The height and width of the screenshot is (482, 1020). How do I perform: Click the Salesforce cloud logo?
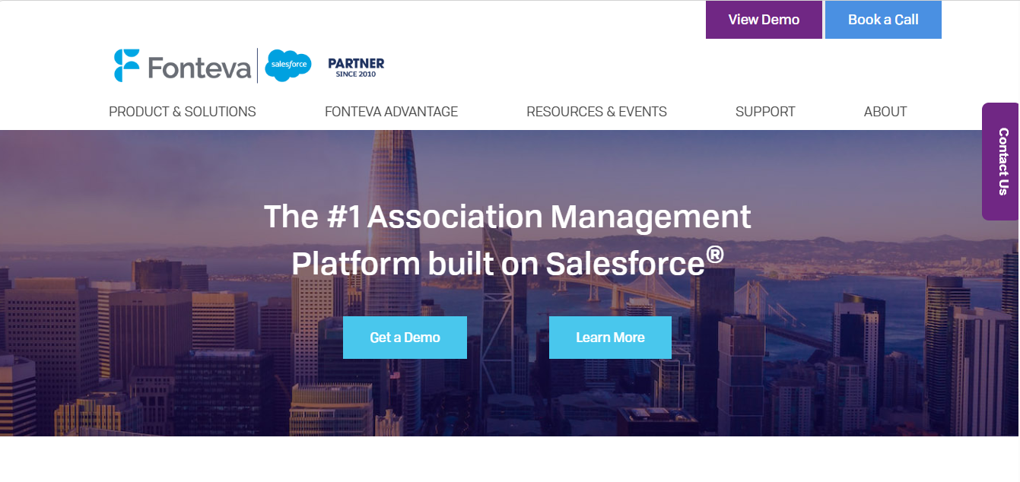(x=288, y=65)
